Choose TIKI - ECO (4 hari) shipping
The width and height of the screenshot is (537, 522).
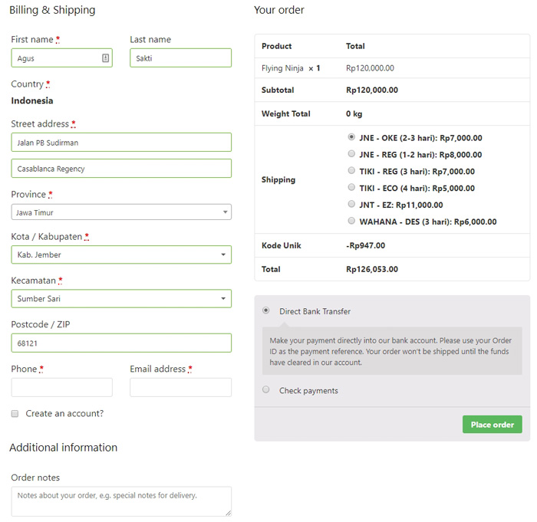point(351,187)
